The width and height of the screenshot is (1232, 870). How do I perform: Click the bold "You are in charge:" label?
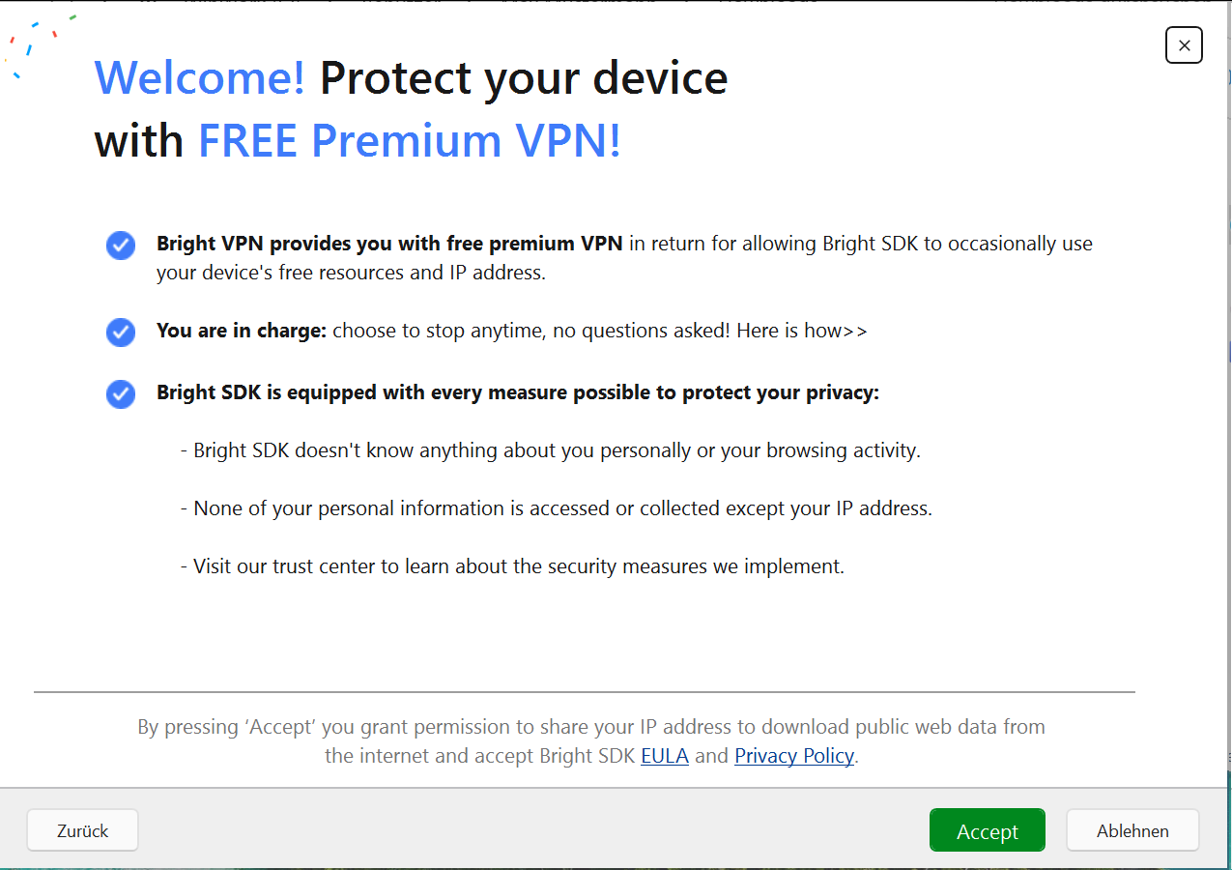coord(242,331)
